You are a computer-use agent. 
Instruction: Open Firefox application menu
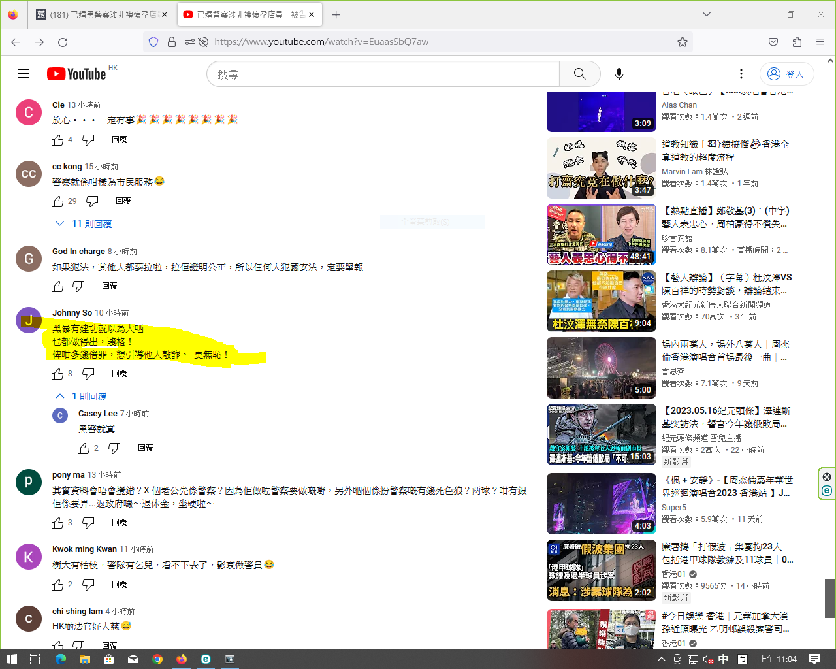click(820, 42)
